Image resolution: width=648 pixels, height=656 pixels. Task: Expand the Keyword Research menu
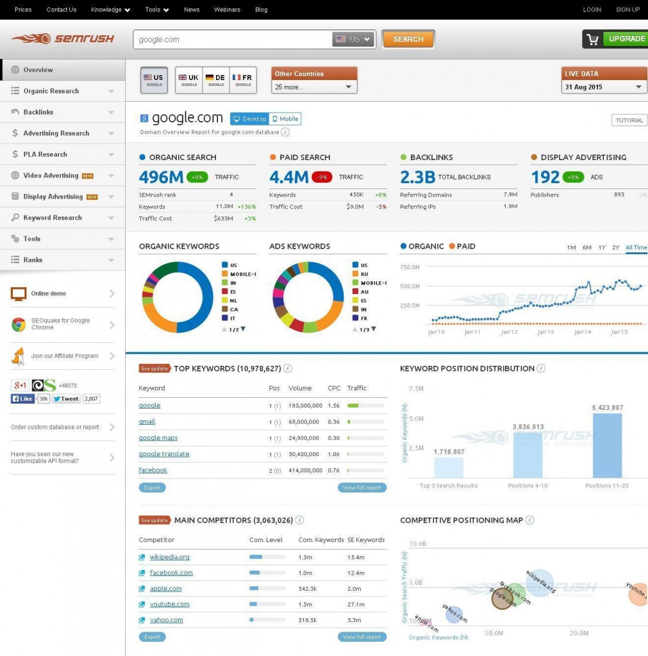112,218
